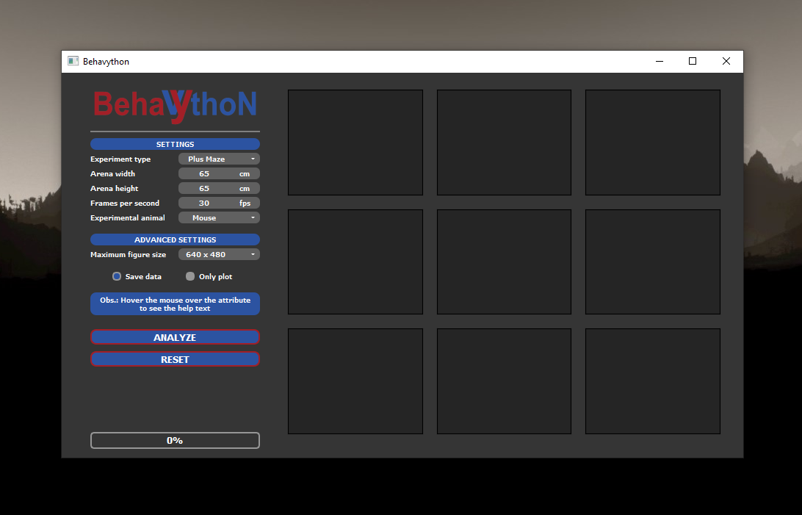This screenshot has width=802, height=515.
Task: Click the ADVANCED SETTINGS section header
Action: click(175, 240)
